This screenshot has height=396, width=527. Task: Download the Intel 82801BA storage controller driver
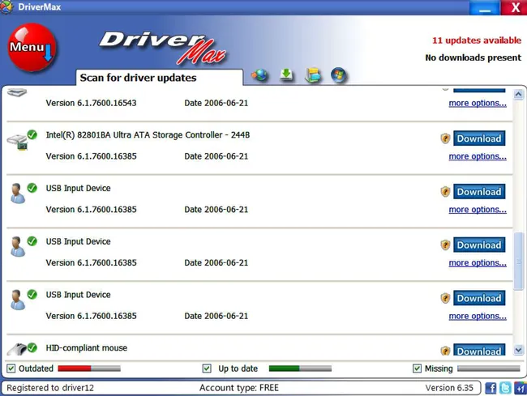click(x=479, y=138)
